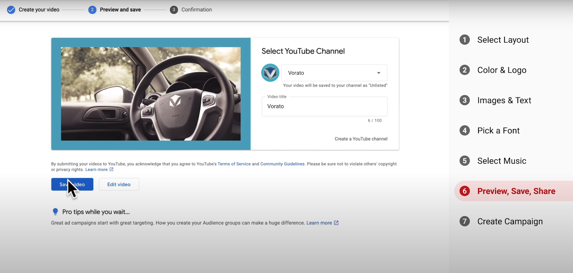Open Learn more link in Pro tips
Viewport: 573px width, 273px height.
319,223
